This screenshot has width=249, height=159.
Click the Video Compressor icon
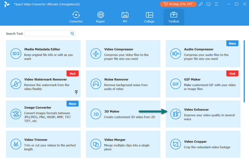[96, 54]
